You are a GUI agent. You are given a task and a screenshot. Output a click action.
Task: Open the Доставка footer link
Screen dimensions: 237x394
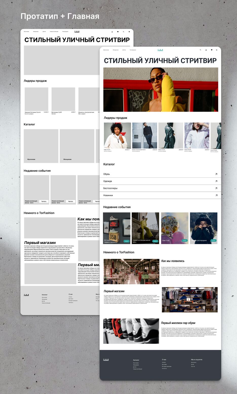click(164, 365)
